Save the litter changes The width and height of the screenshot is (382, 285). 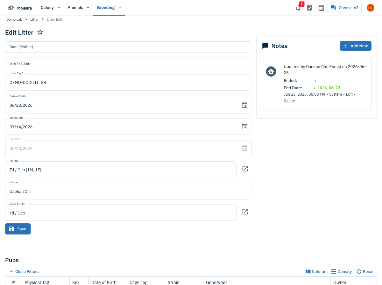pyautogui.click(x=18, y=229)
